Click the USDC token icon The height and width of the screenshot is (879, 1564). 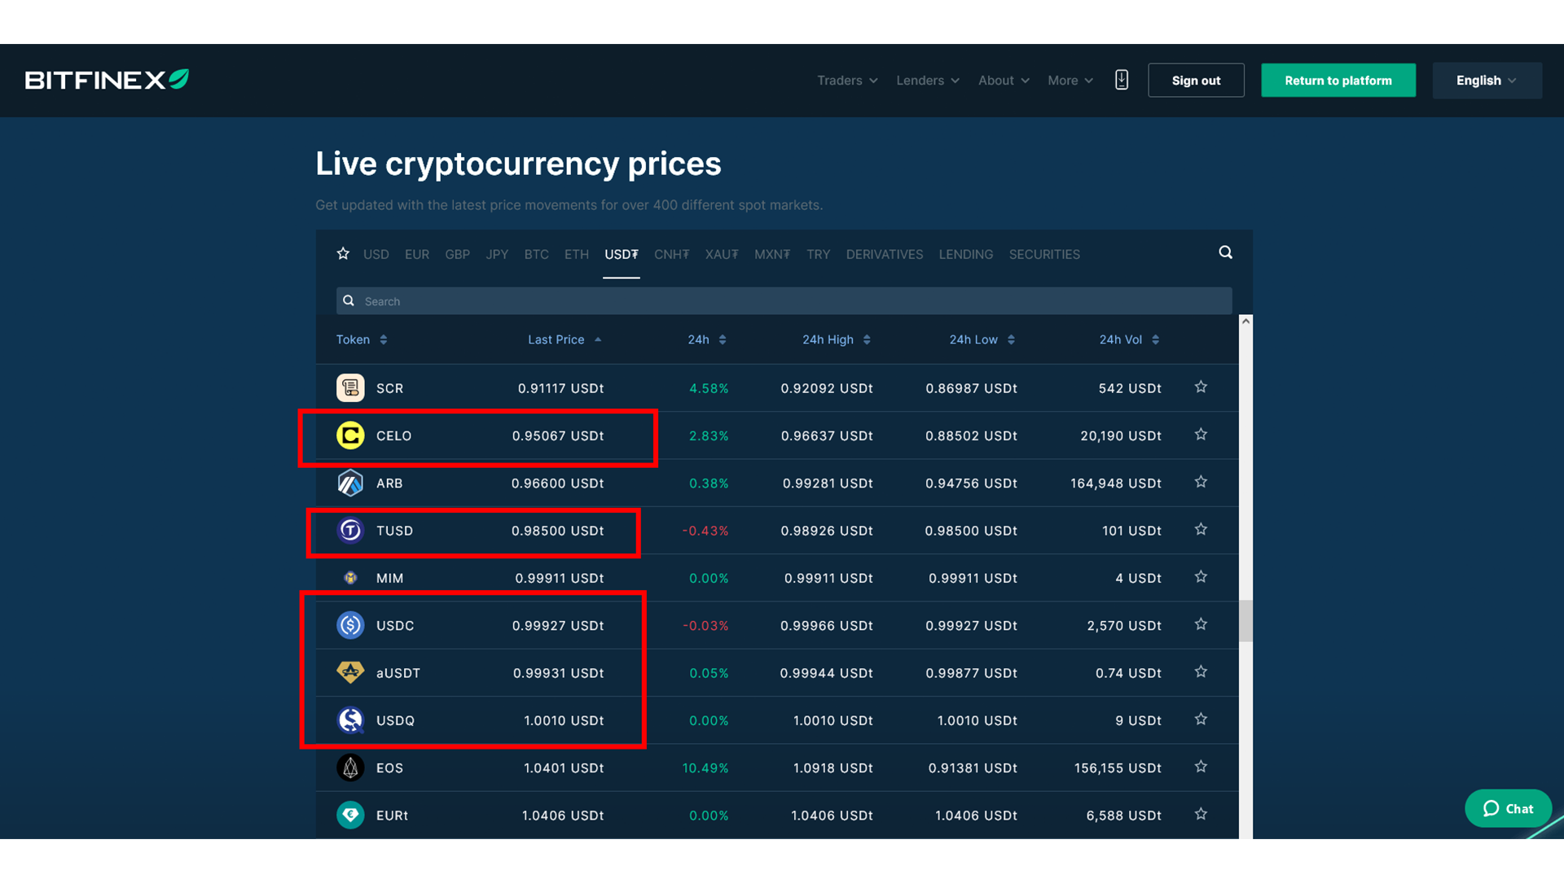point(350,625)
